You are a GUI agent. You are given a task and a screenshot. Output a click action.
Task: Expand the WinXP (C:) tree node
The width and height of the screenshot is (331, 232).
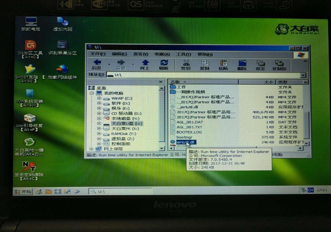[99, 98]
